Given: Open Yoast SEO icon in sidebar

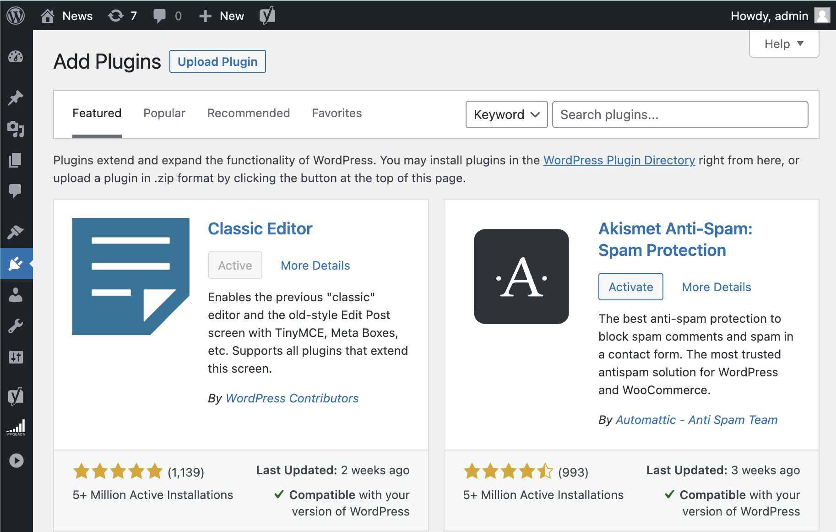Looking at the screenshot, I should 16,396.
